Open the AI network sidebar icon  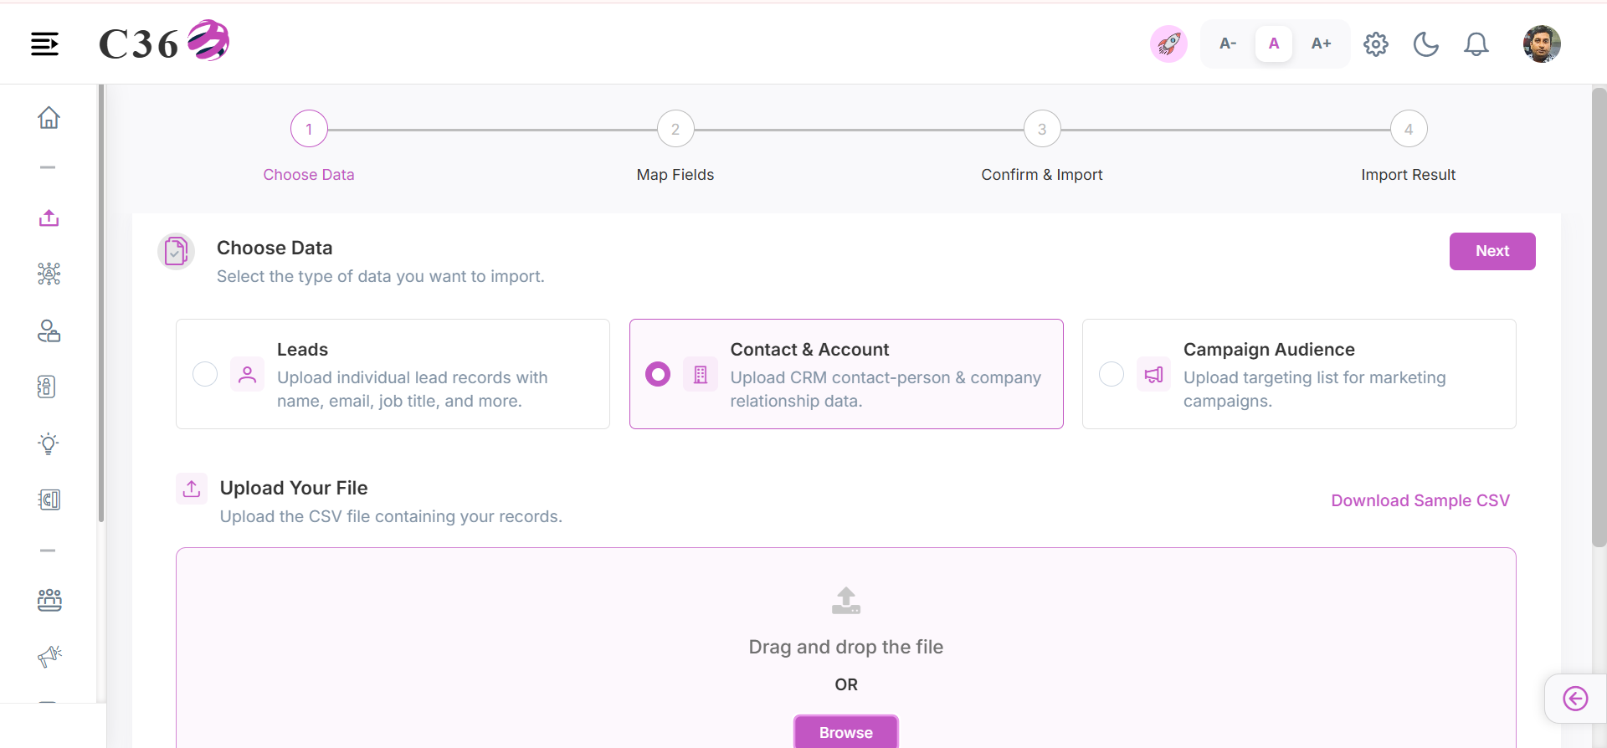point(49,274)
